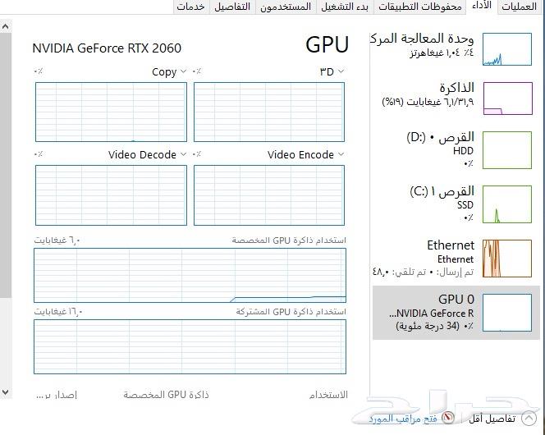Click the ١٦٫٠ غيغابايت value

(58, 312)
